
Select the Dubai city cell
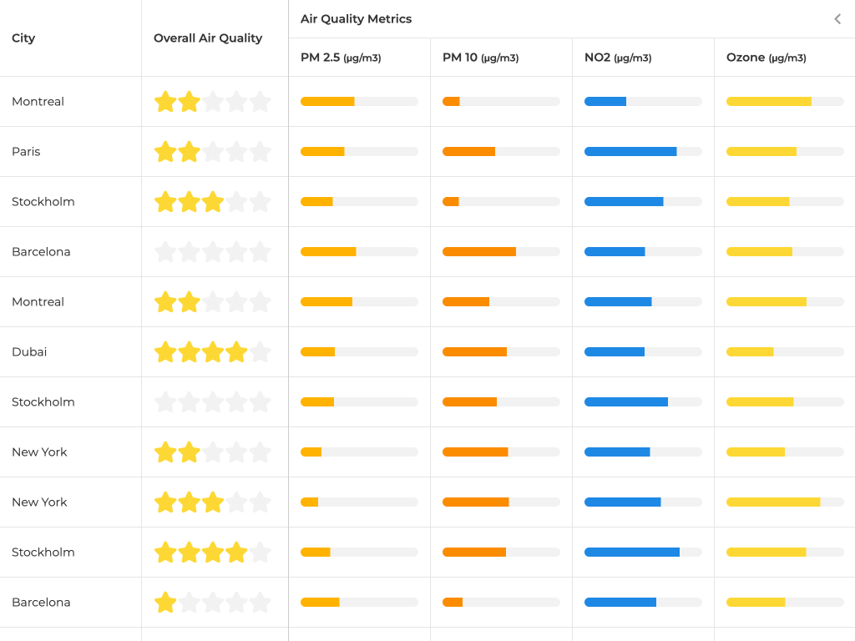point(29,352)
